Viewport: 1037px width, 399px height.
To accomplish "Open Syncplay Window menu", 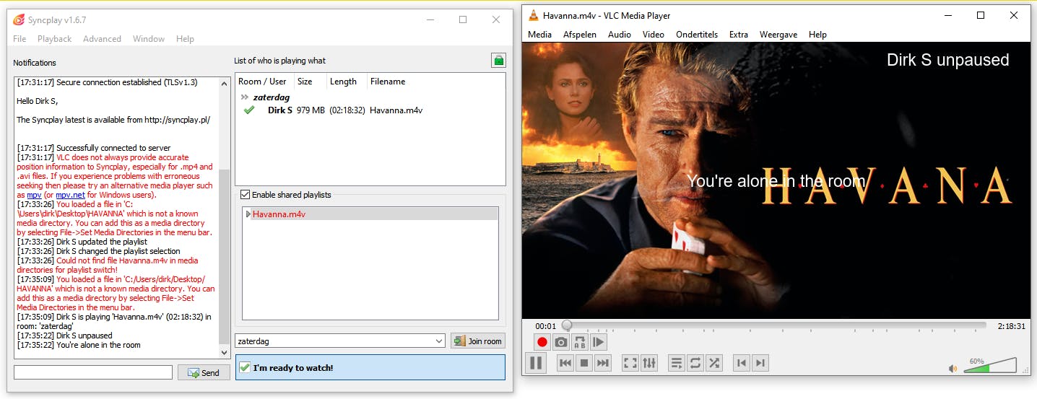I will click(x=149, y=39).
